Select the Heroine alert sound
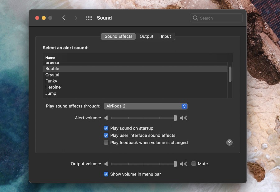 pos(135,87)
